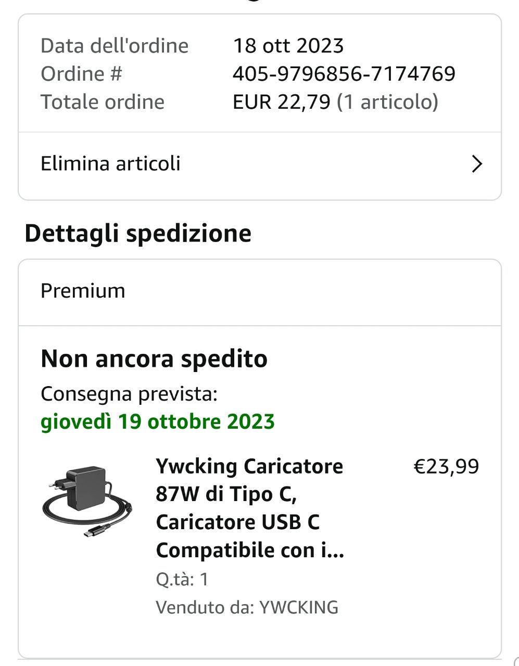Open the Ywcking Caricatore 87W product title
519x666 pixels.
[x=250, y=508]
